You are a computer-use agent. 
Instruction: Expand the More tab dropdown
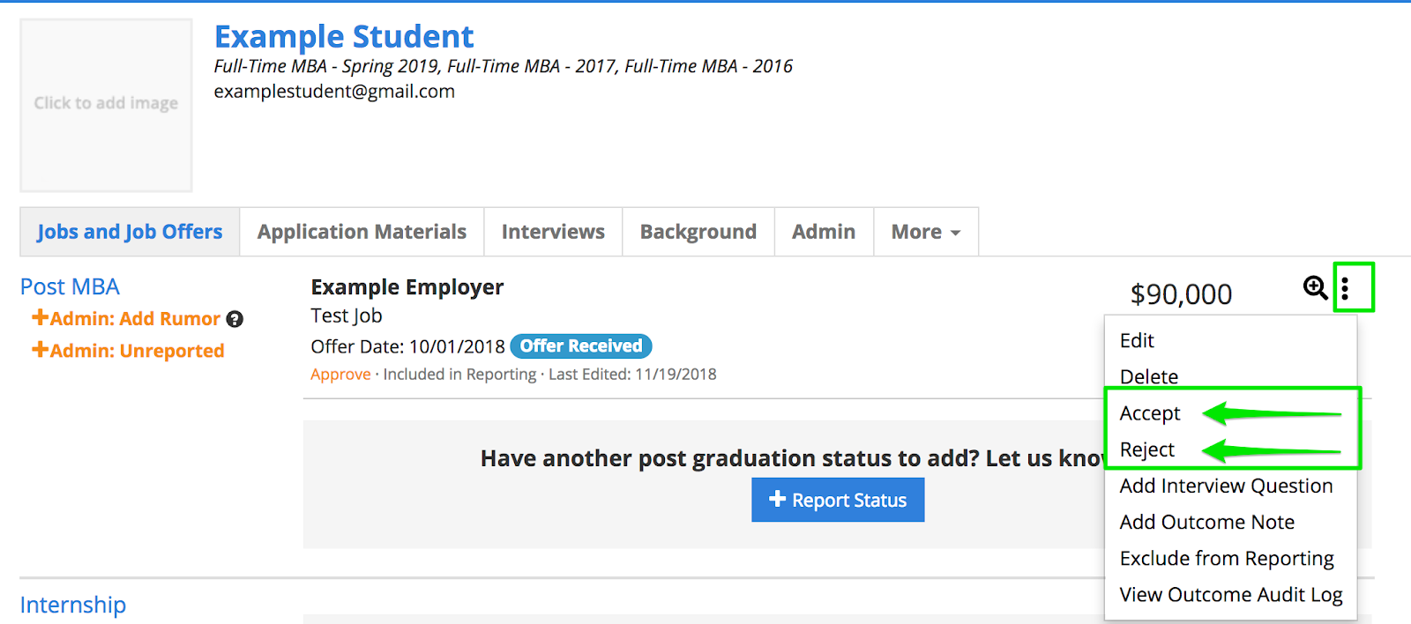925,232
